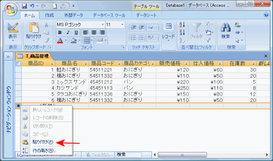273x161 pixels.
Task: Choose 行の高さ(R) in context menu
Action: click(x=46, y=150)
